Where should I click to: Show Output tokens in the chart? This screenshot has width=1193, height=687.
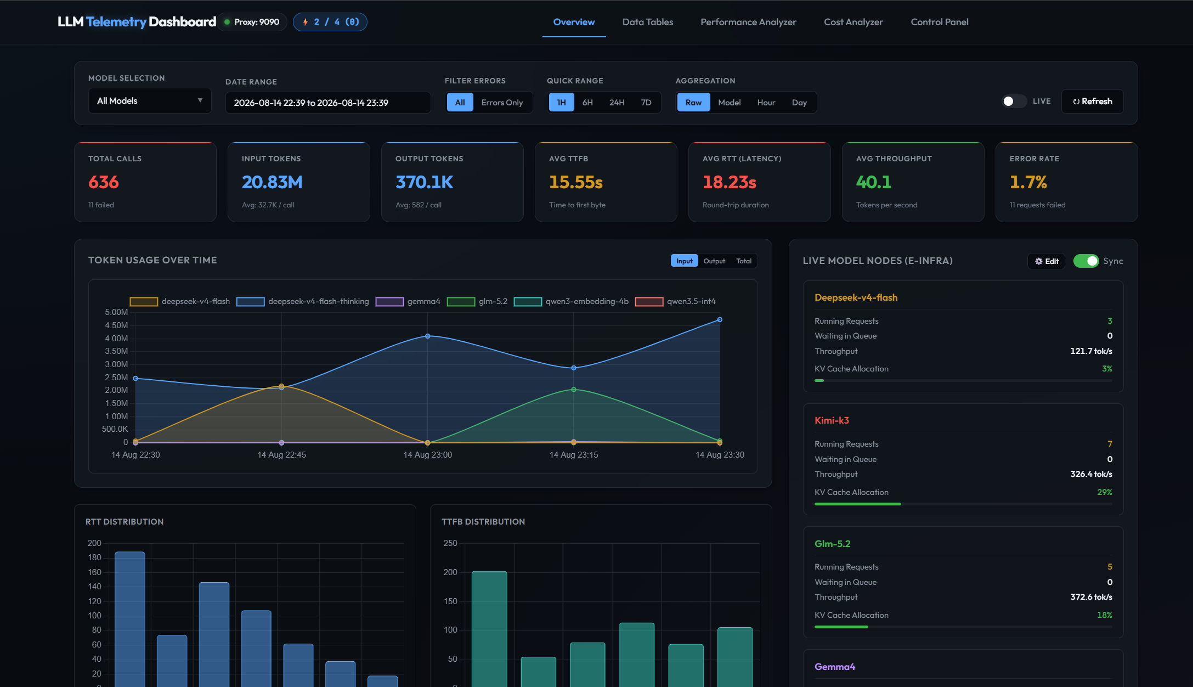714,261
